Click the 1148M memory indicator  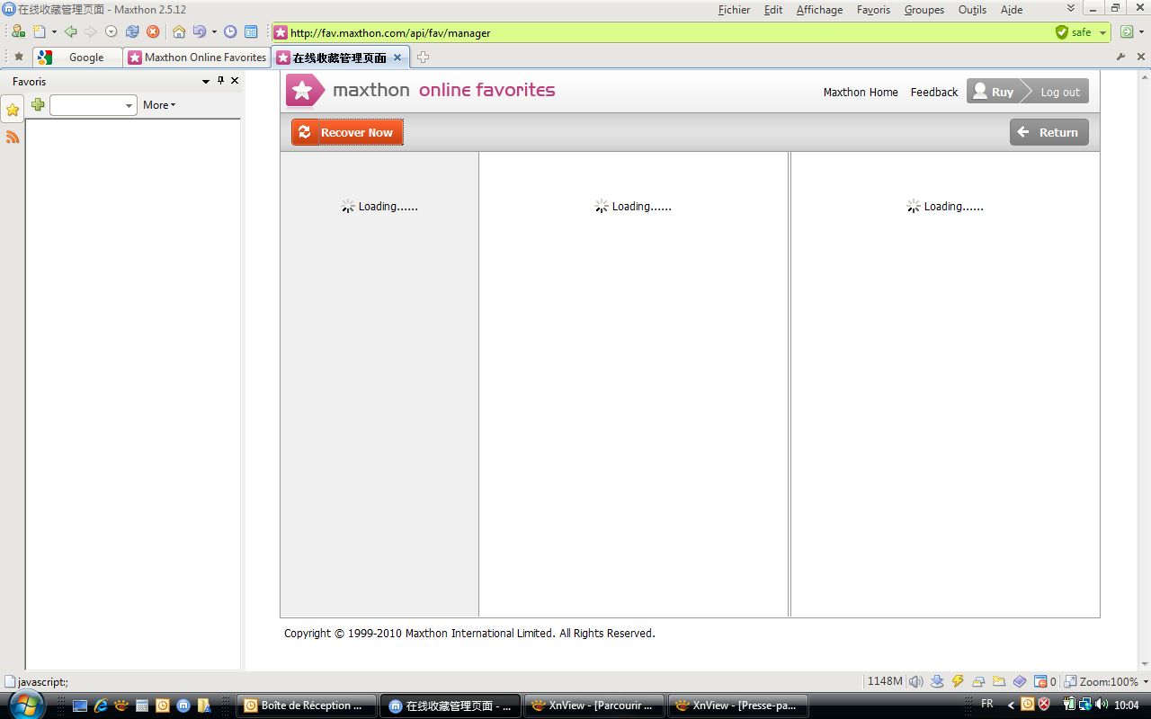[x=885, y=681]
